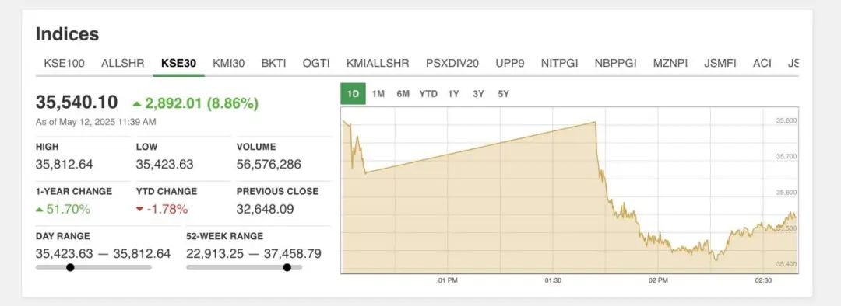The height and width of the screenshot is (306, 841).
Task: Show the 1M chart range
Action: point(378,94)
